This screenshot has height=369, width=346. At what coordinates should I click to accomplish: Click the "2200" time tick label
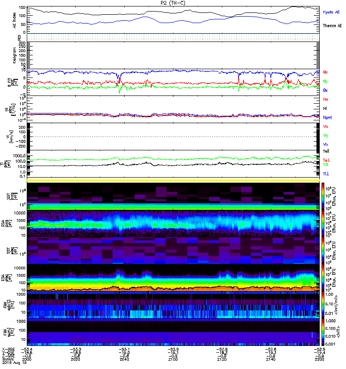coord(319,359)
